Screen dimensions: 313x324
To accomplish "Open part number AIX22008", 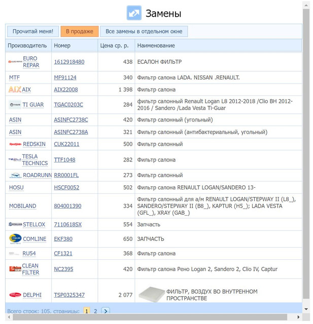I will [x=66, y=90].
